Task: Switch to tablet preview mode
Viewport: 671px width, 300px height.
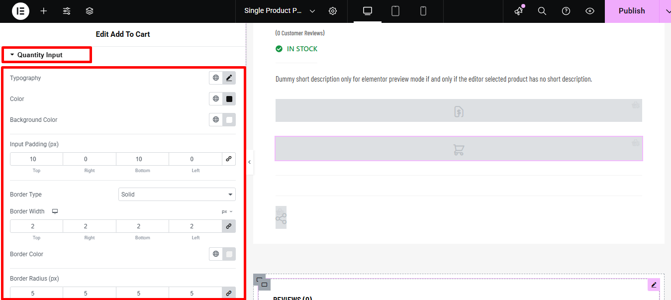Action: tap(395, 11)
